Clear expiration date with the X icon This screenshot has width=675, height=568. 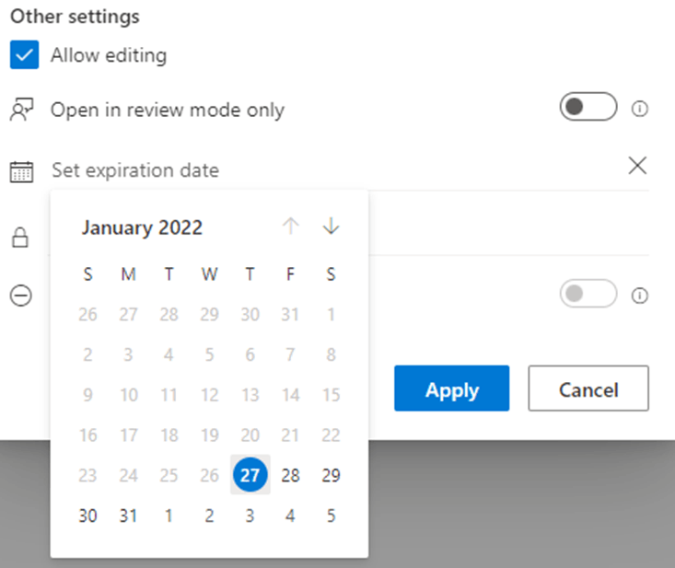637,166
